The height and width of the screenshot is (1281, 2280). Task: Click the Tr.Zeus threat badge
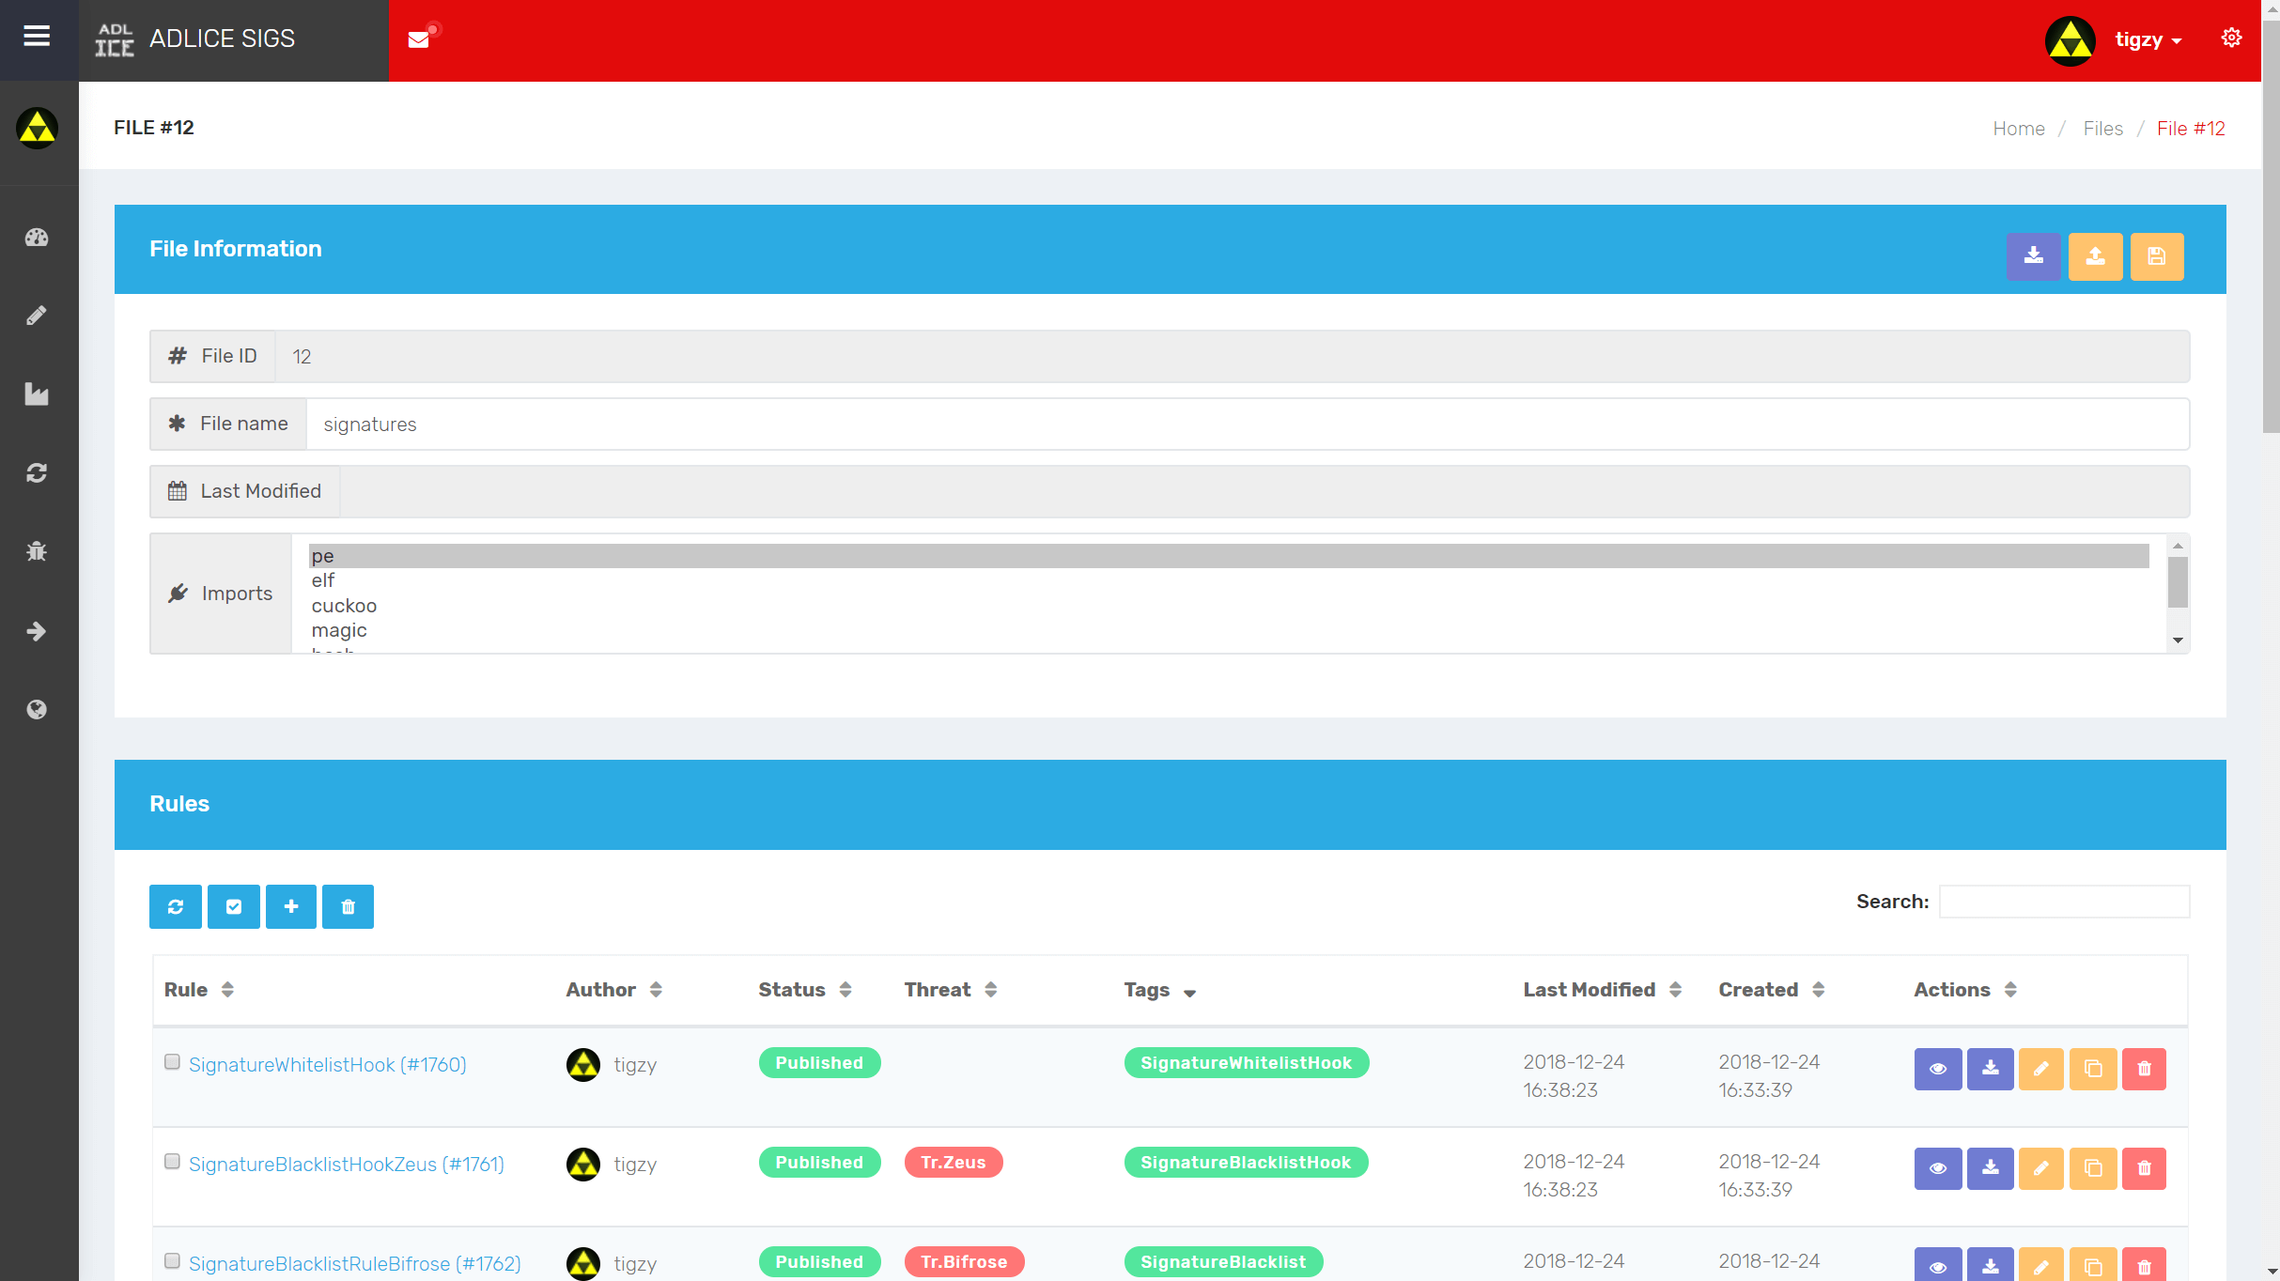953,1162
